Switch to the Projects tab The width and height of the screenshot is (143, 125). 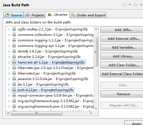[x=35, y=15]
